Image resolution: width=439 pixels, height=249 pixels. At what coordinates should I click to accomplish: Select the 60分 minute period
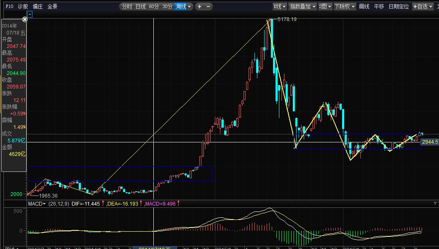[x=154, y=6]
